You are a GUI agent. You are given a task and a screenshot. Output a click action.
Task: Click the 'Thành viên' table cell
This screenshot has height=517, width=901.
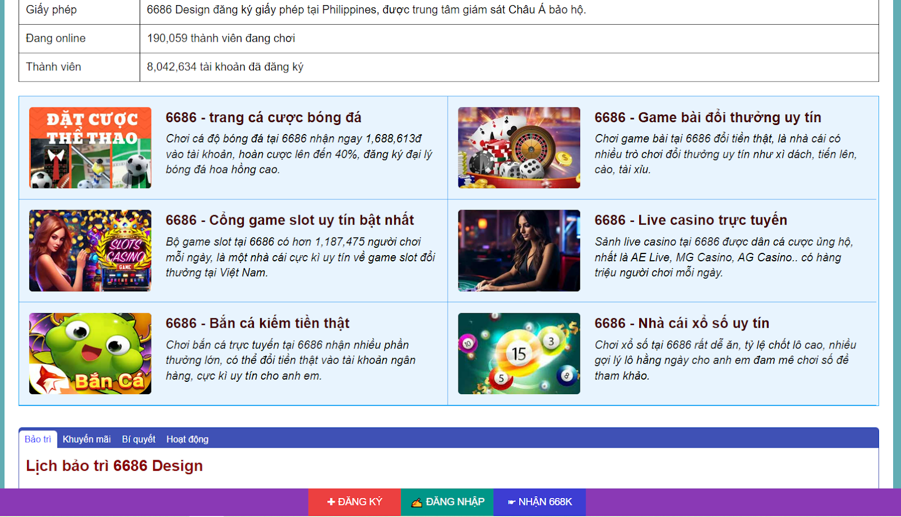point(79,67)
